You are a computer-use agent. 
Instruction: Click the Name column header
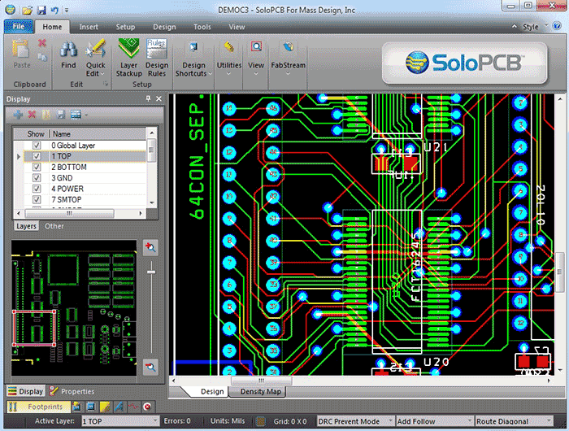[x=62, y=133]
